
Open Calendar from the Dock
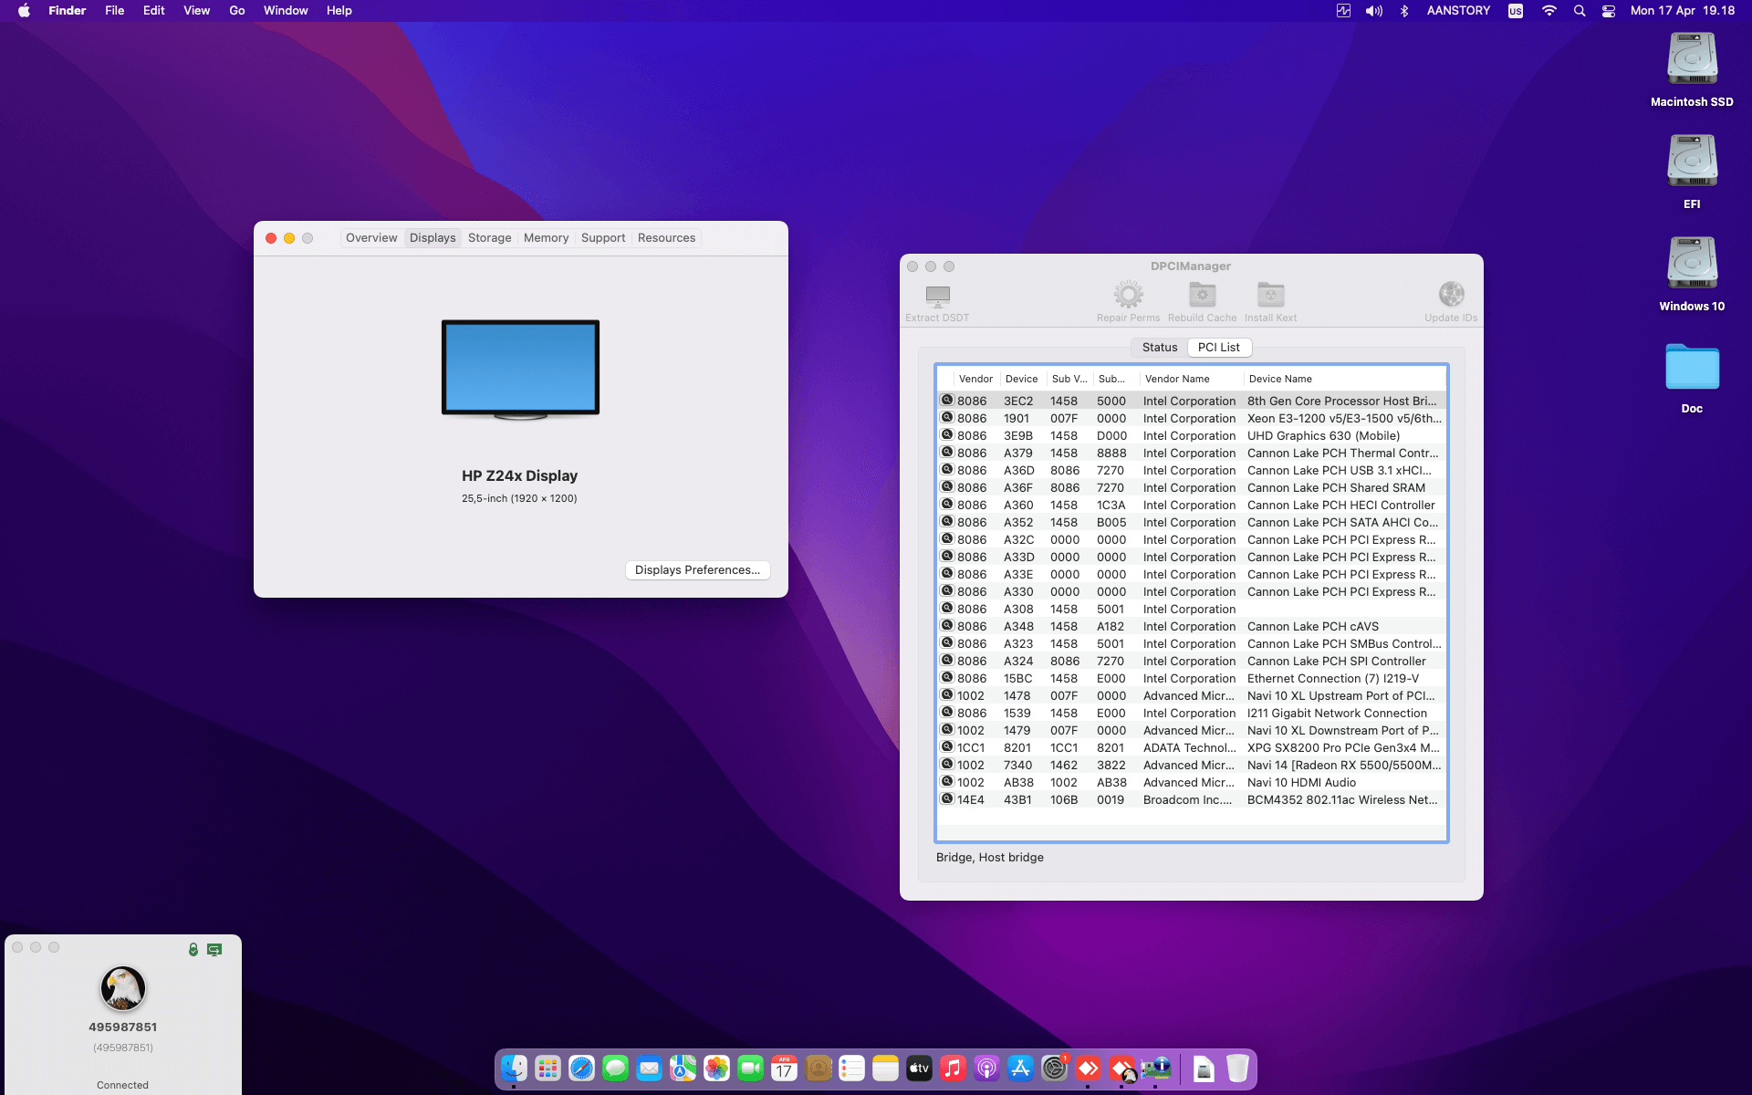click(783, 1068)
